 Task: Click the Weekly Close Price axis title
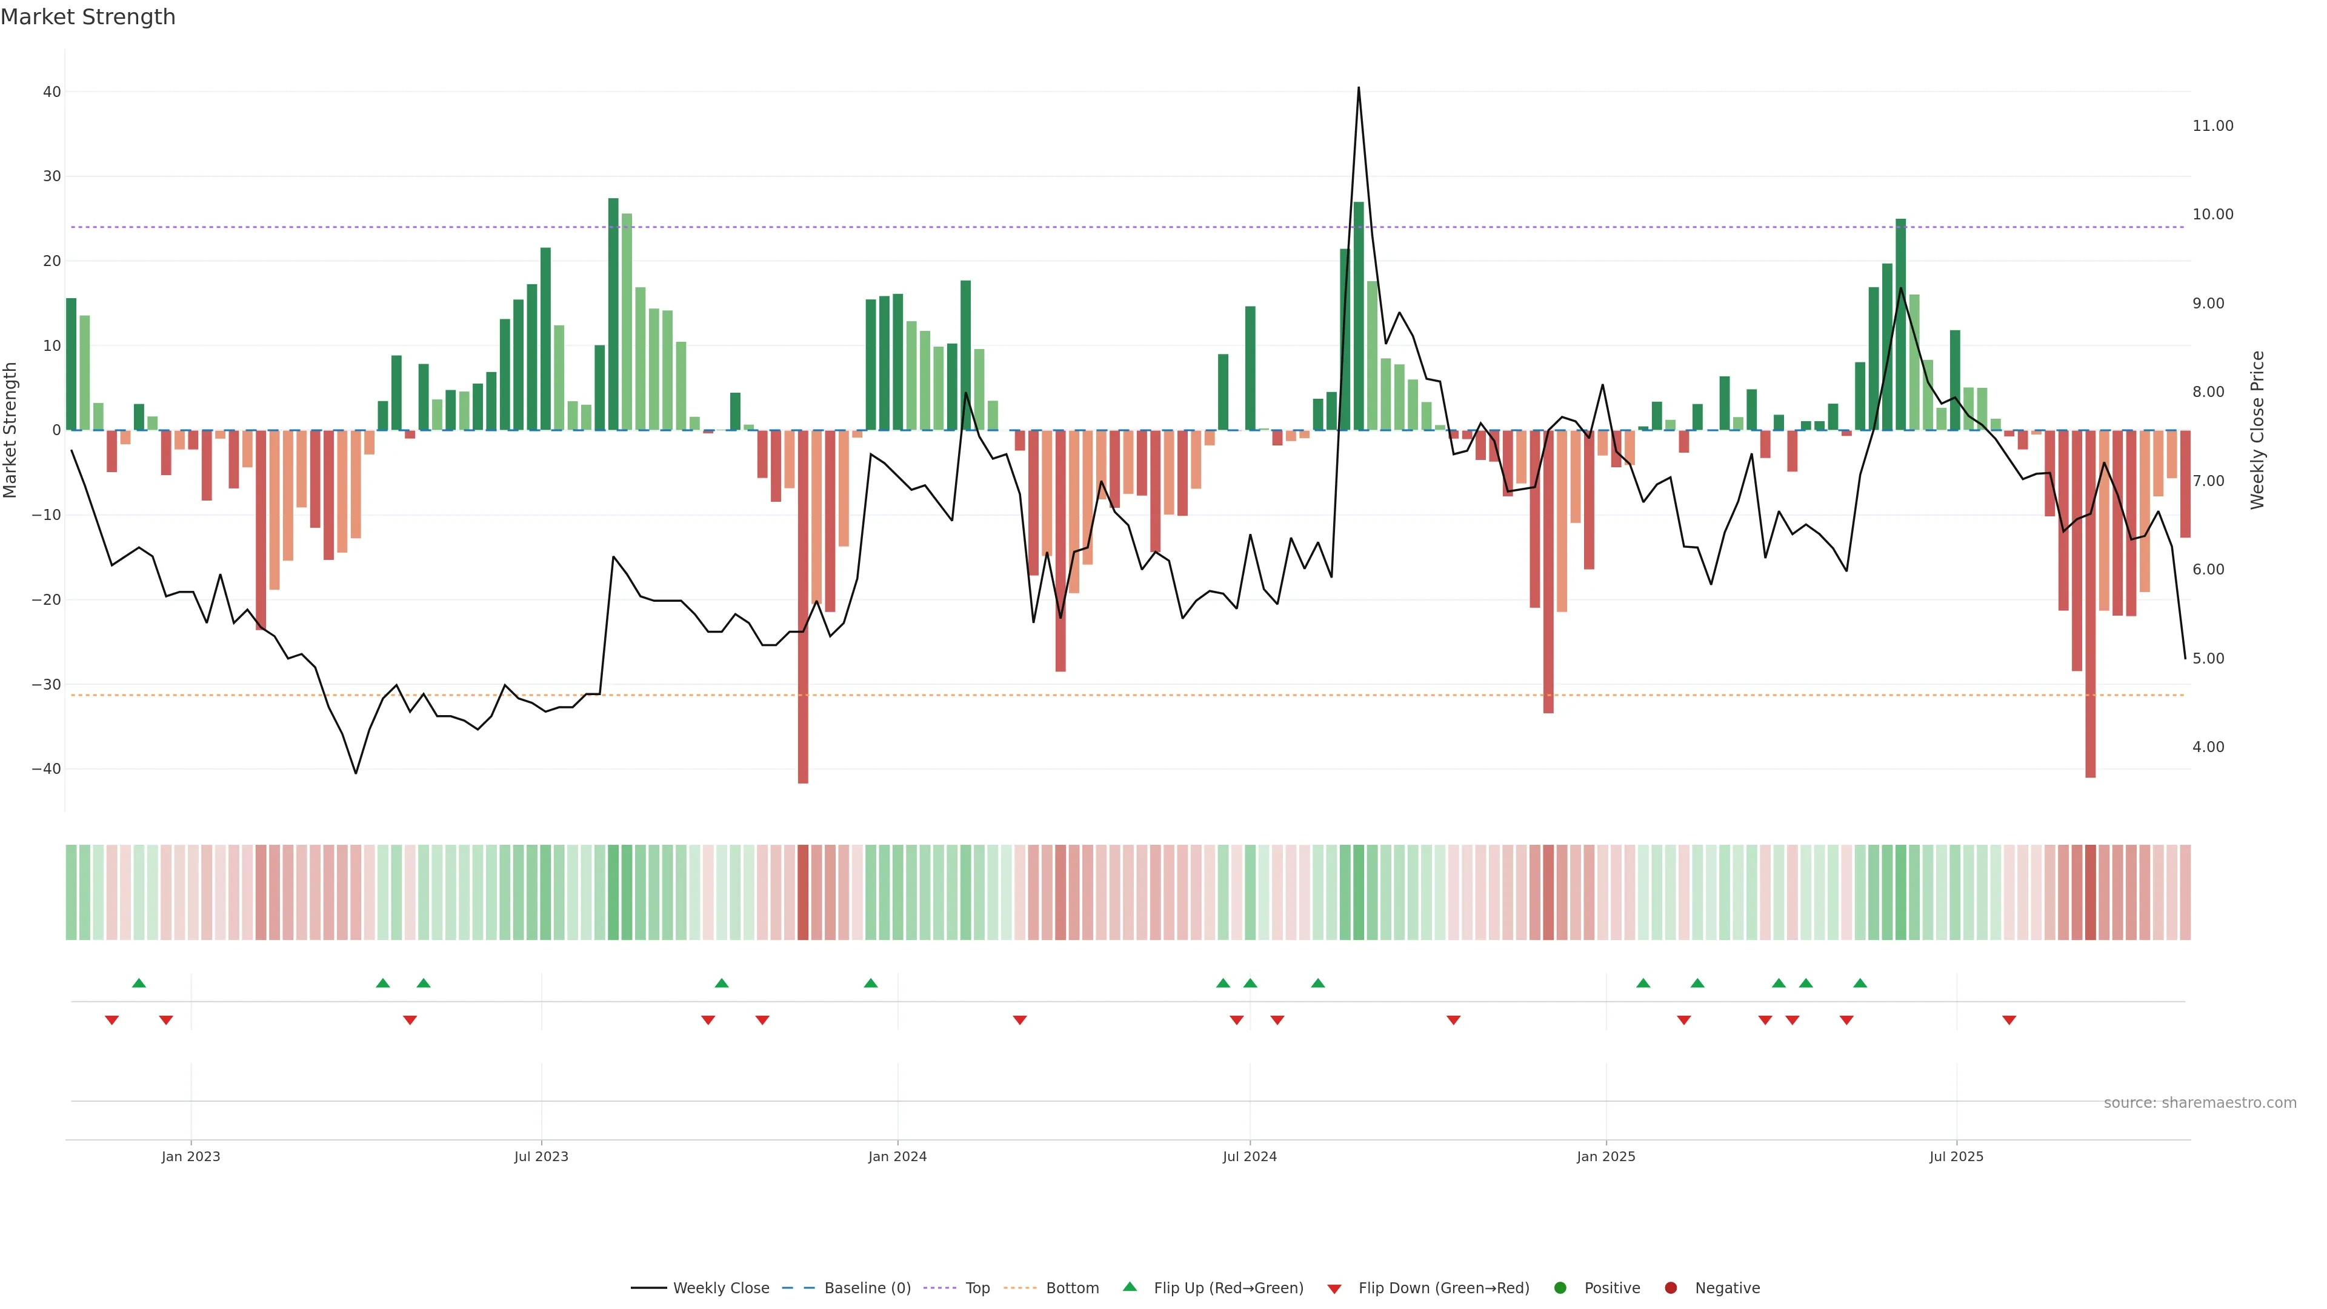pos(2257,430)
